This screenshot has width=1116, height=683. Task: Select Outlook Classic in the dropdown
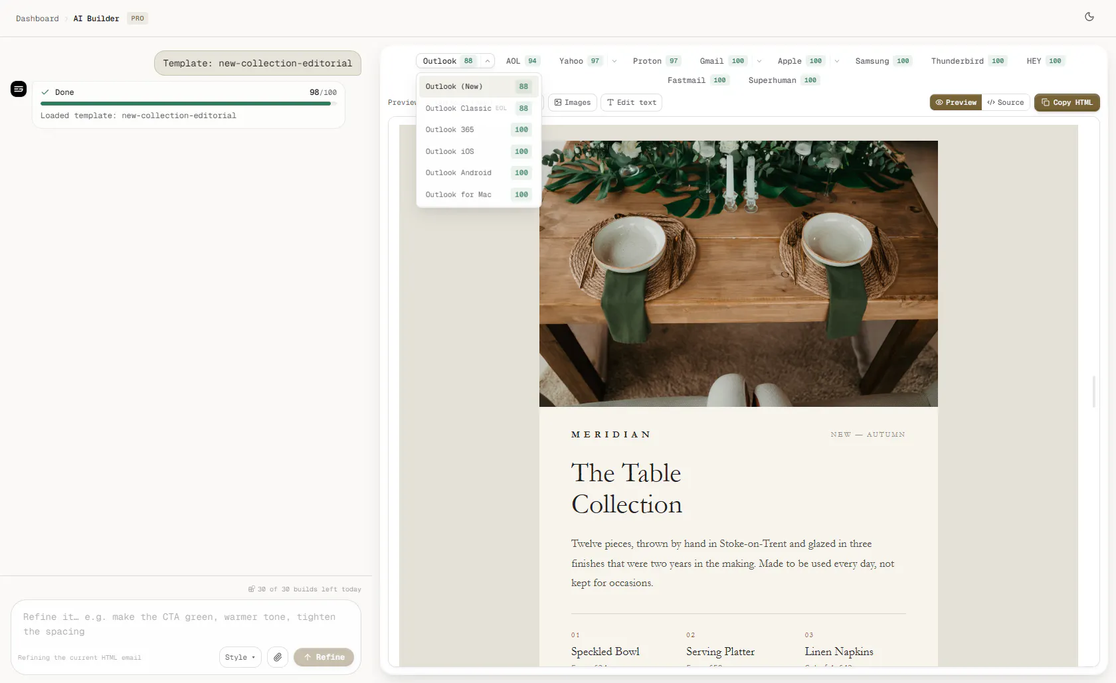478,108
